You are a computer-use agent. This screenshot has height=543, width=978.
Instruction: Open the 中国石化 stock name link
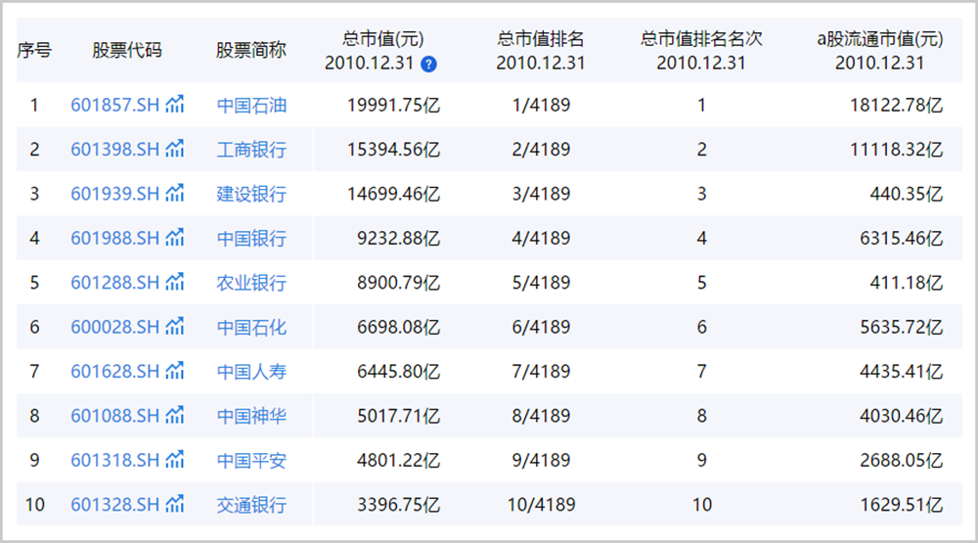pos(251,327)
